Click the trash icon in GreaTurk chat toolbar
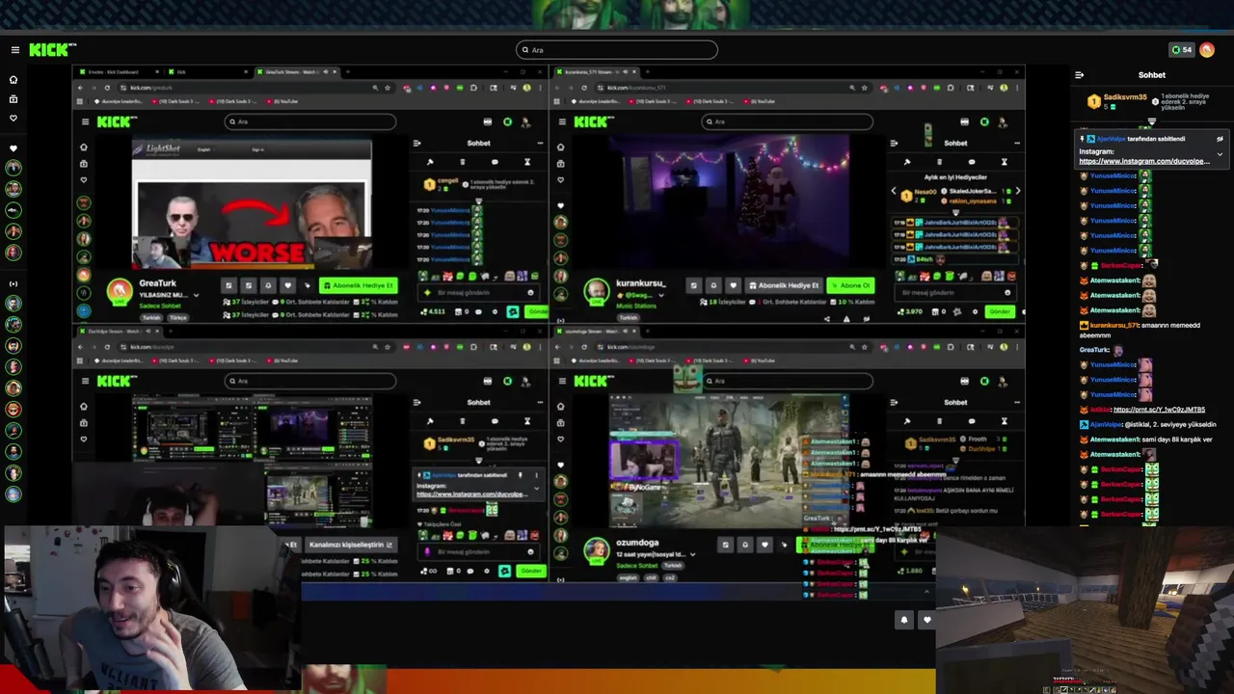Image resolution: width=1234 pixels, height=694 pixels. pos(462,162)
